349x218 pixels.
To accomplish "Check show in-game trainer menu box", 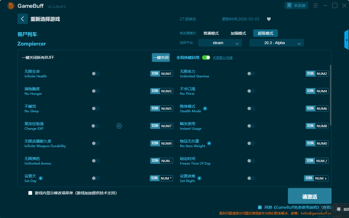I will 30,193.
